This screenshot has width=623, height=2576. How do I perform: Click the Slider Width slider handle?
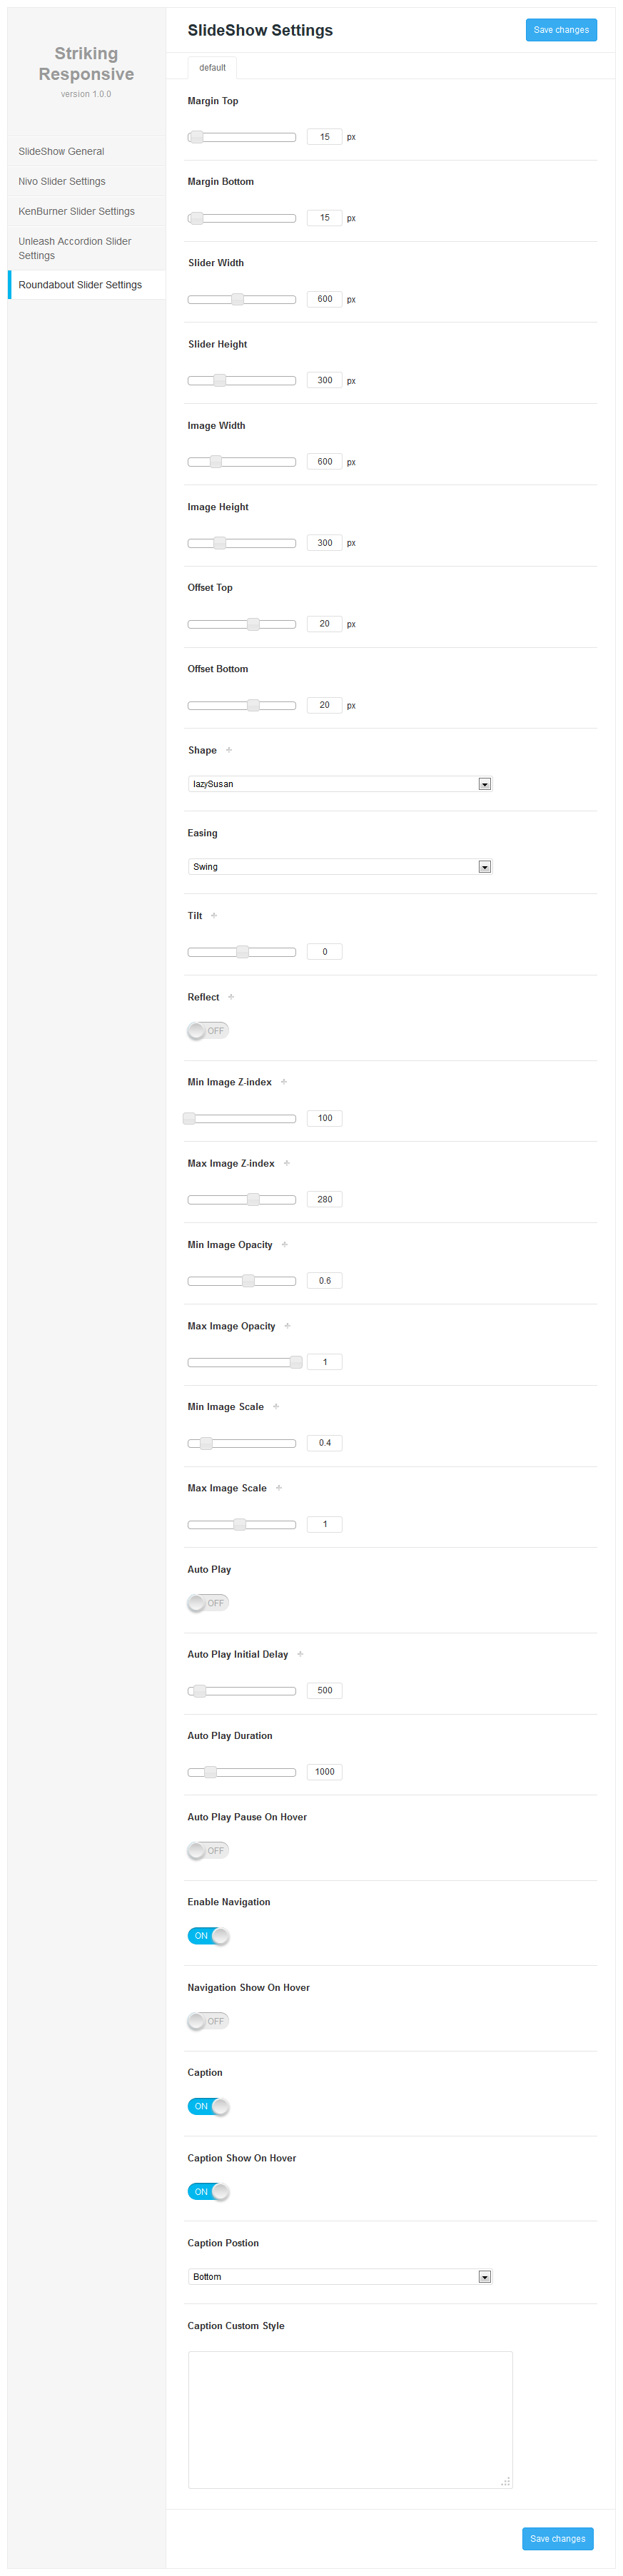pos(238,299)
